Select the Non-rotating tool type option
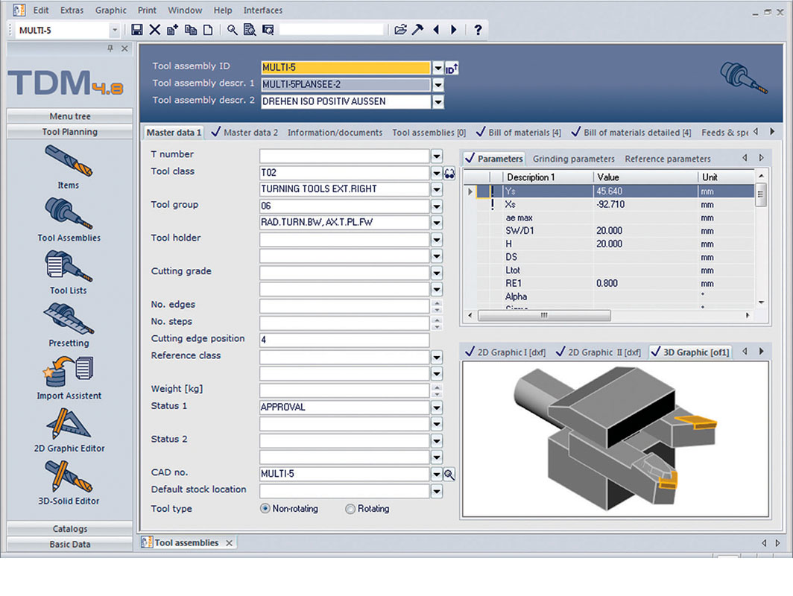Screen dimensions: 793x596 (265, 509)
